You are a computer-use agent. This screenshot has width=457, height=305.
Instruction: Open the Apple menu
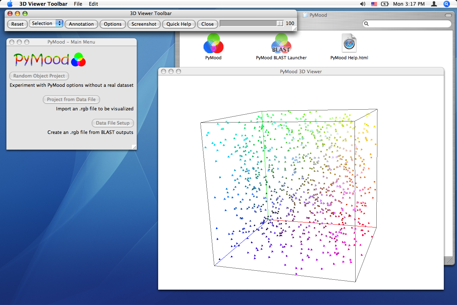(x=10, y=4)
